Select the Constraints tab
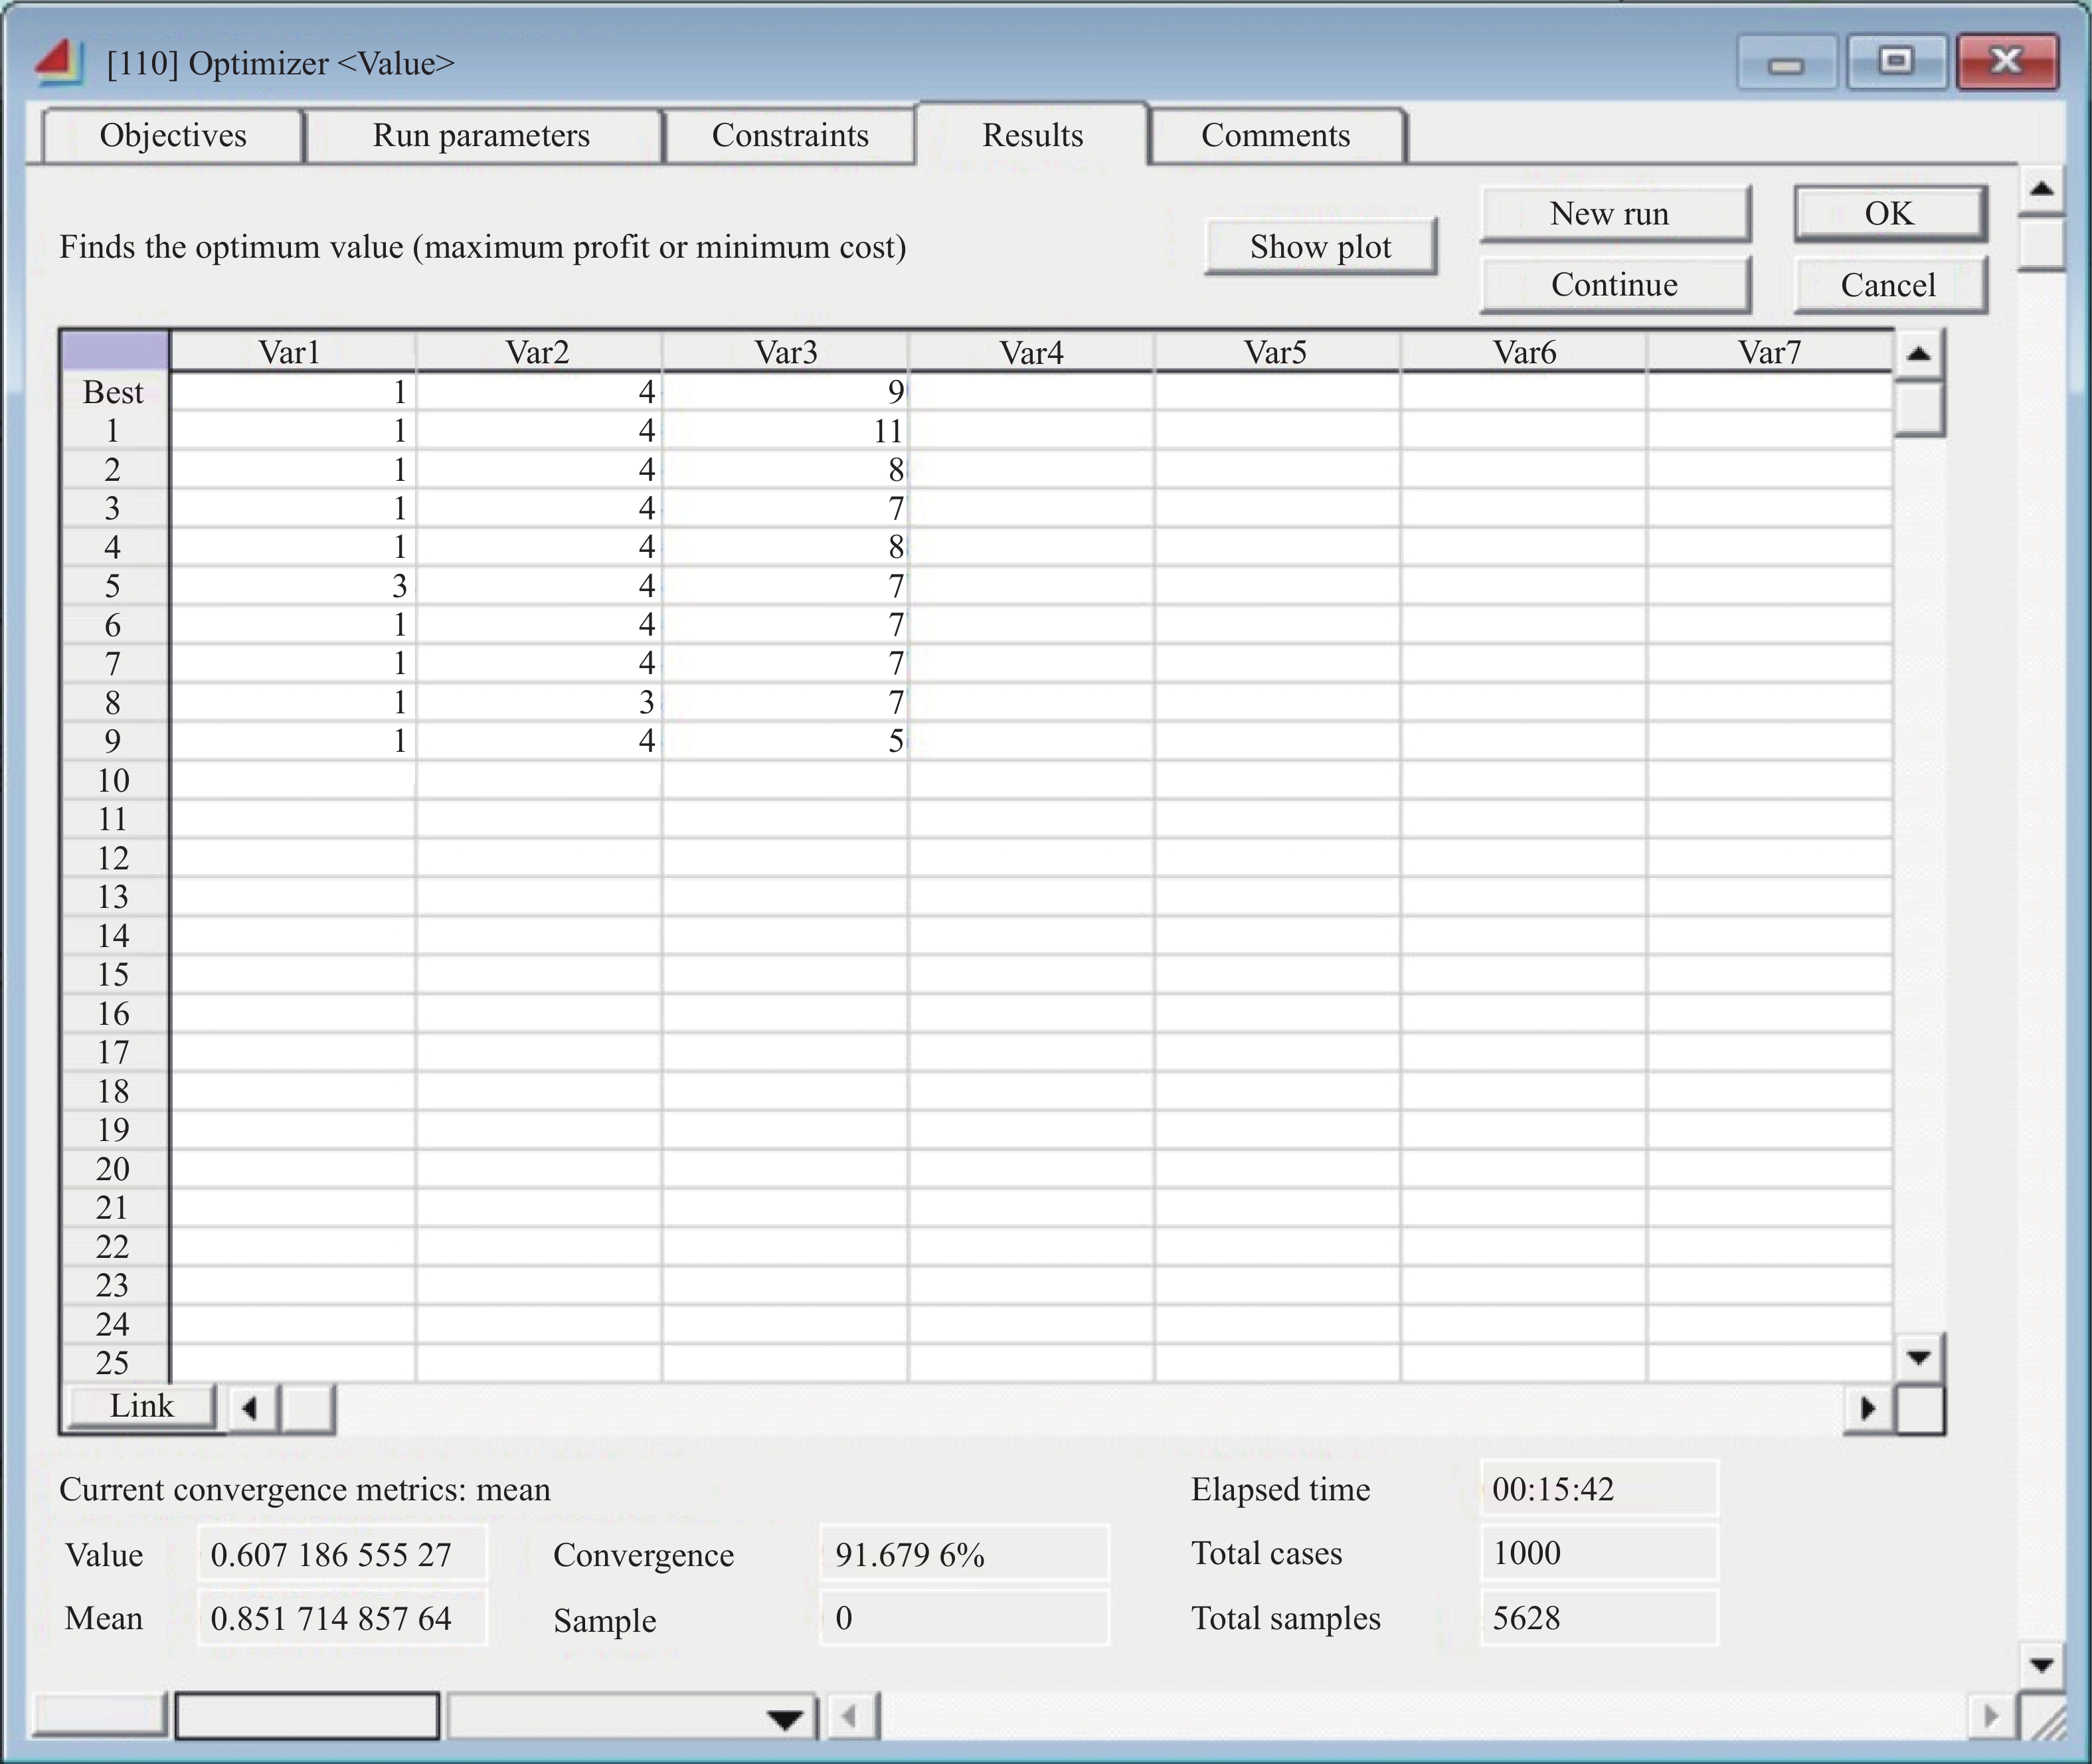Screen dimensions: 2092x1764 (x=789, y=135)
